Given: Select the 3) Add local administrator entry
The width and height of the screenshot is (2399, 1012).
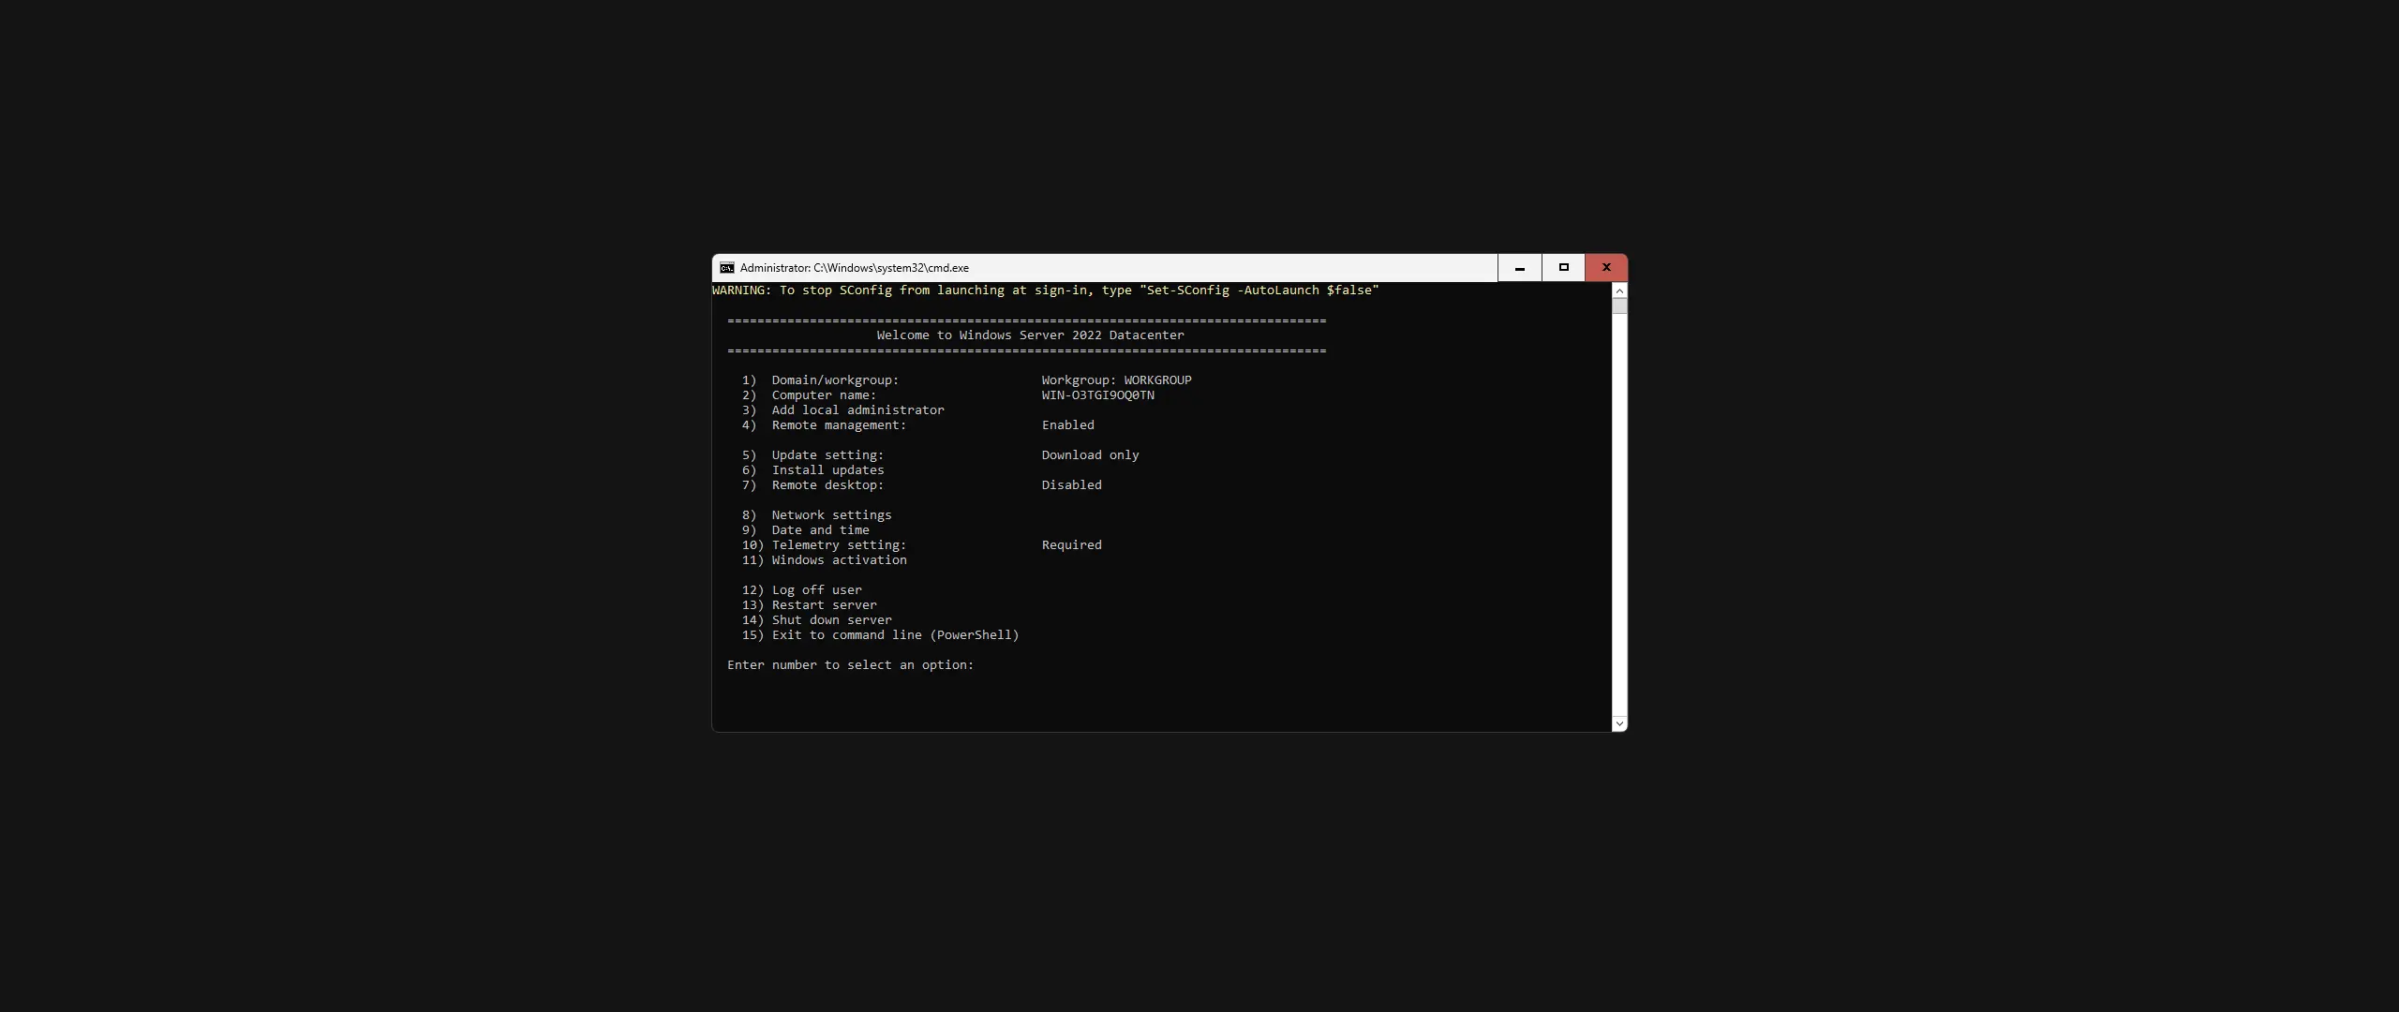Looking at the screenshot, I should (x=843, y=409).
